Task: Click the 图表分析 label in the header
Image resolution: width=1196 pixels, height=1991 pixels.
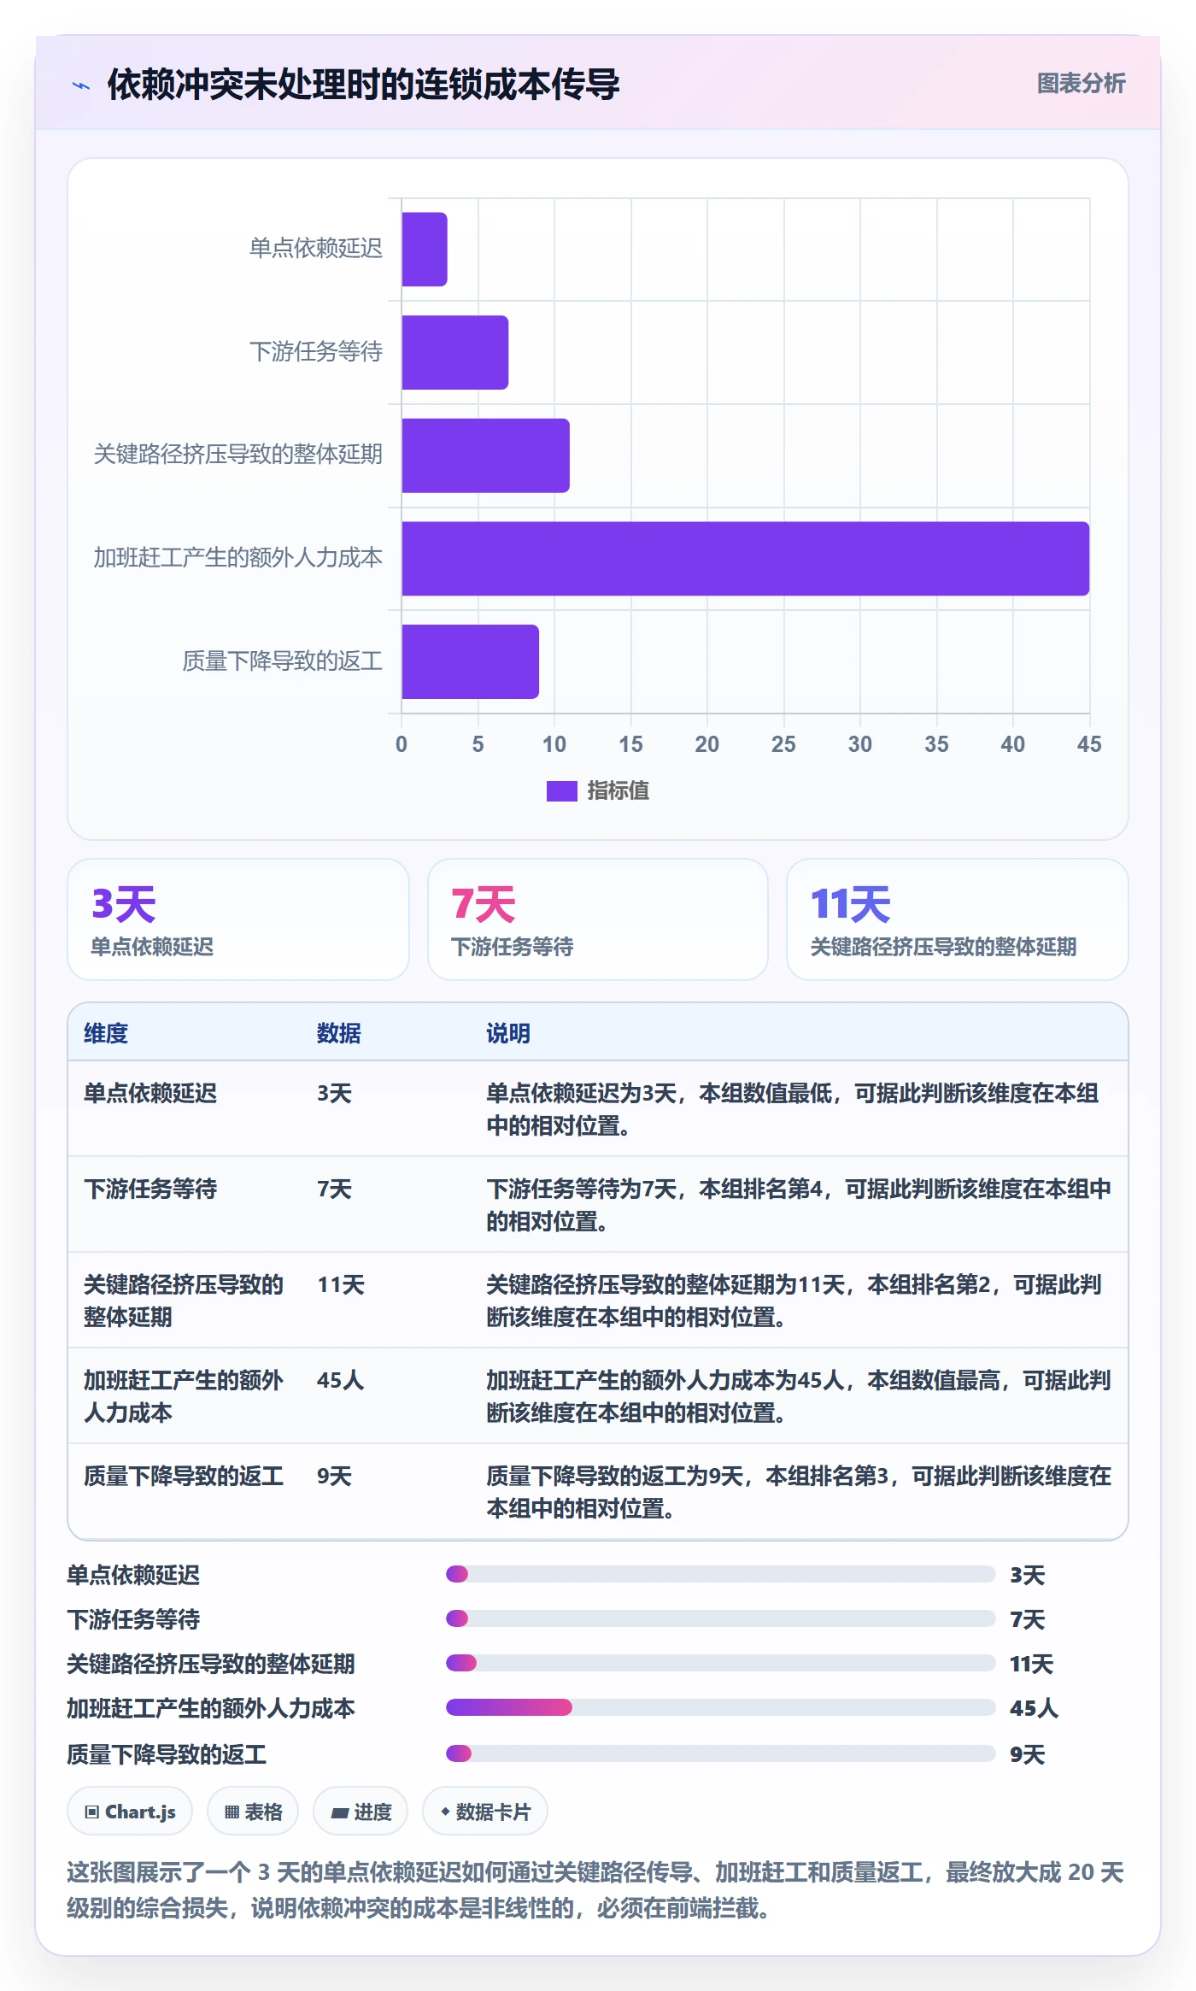Action: [x=1081, y=83]
